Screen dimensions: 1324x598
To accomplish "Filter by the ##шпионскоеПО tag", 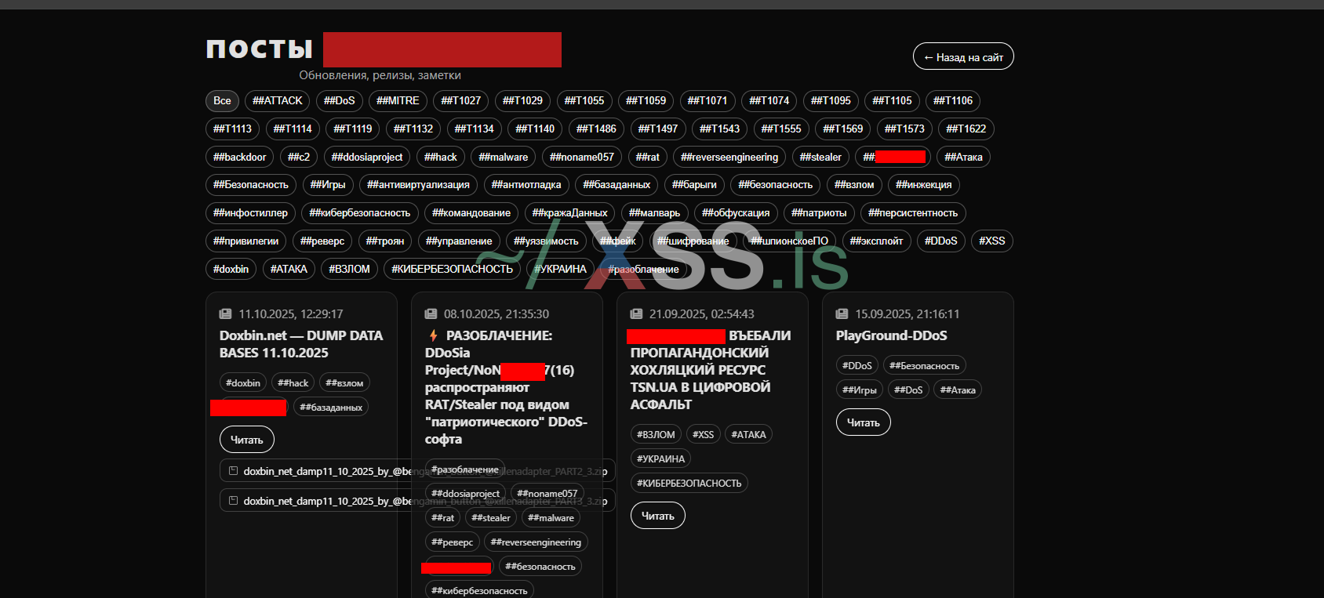I will pyautogui.click(x=789, y=241).
